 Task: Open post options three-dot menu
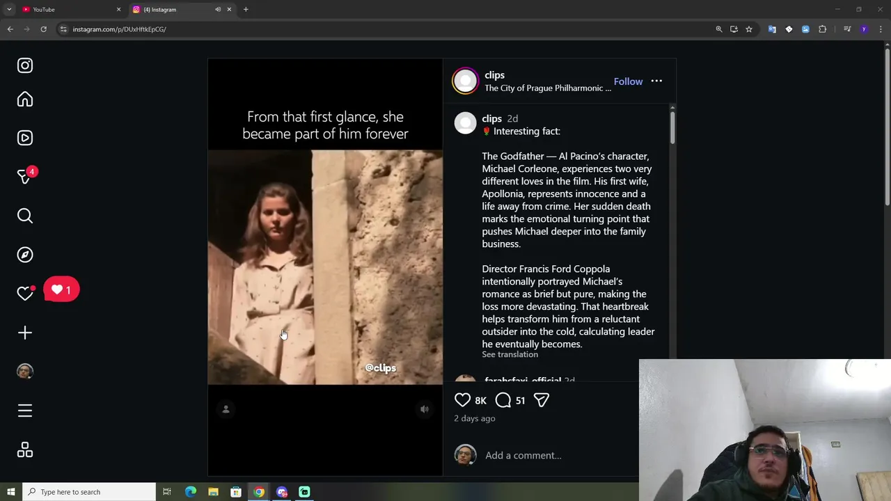tap(656, 81)
